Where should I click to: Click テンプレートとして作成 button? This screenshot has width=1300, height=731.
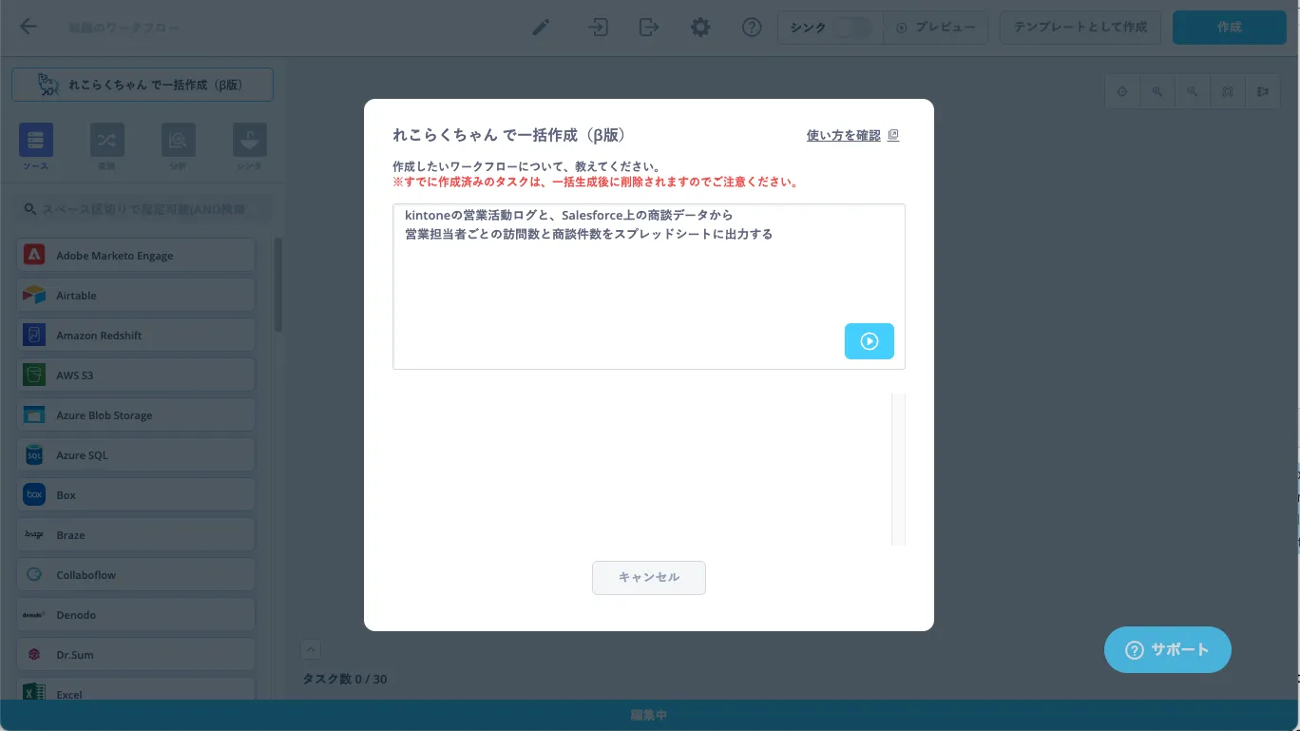pos(1080,28)
